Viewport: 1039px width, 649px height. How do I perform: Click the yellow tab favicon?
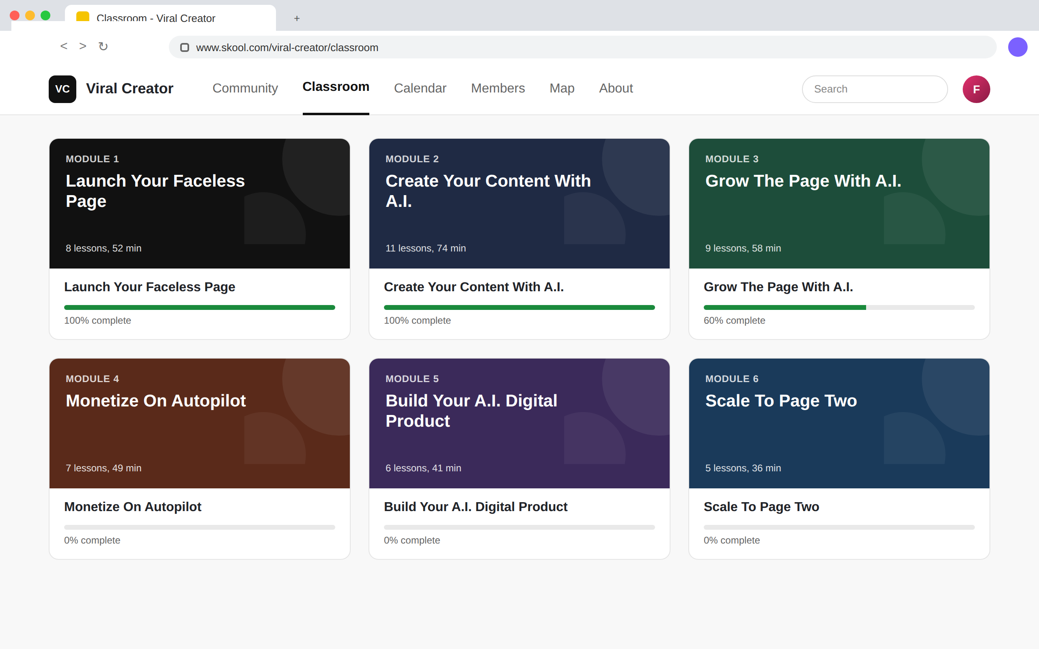pyautogui.click(x=82, y=17)
